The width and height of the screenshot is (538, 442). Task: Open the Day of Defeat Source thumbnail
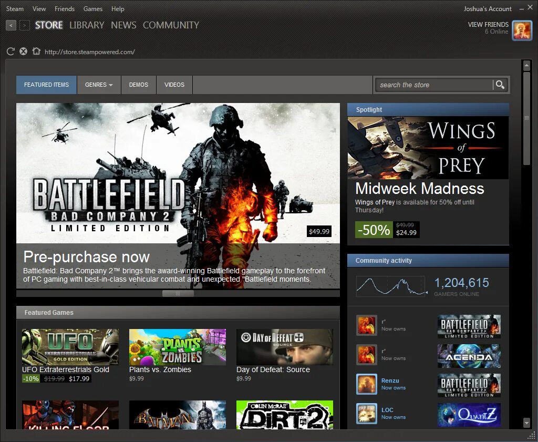(x=285, y=347)
